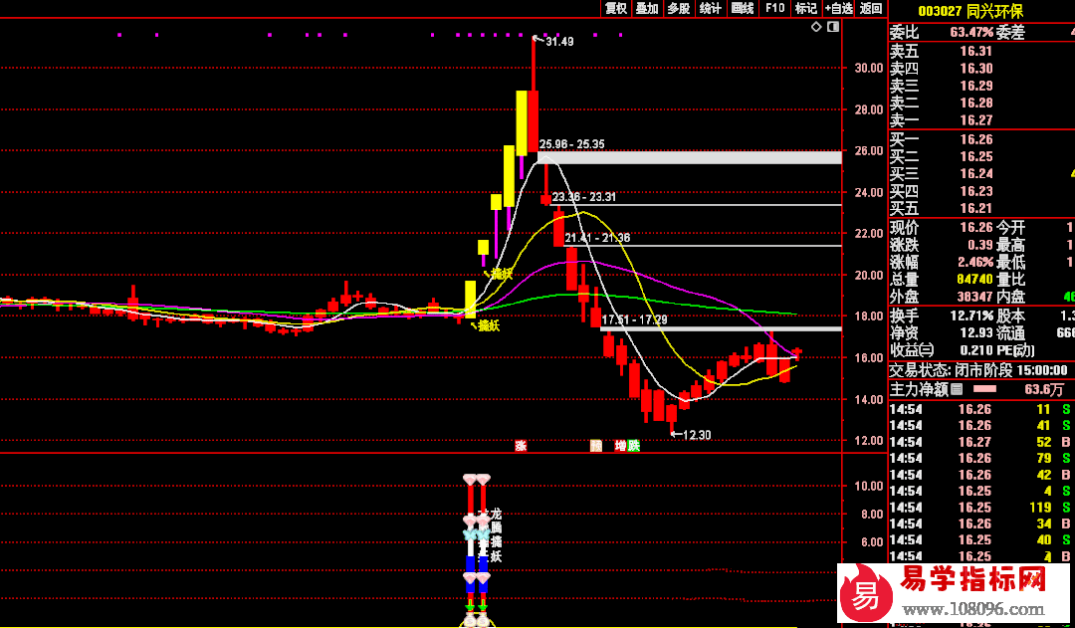Click the 31.49 high price label
Screen dimensions: 1075x628
tap(559, 42)
